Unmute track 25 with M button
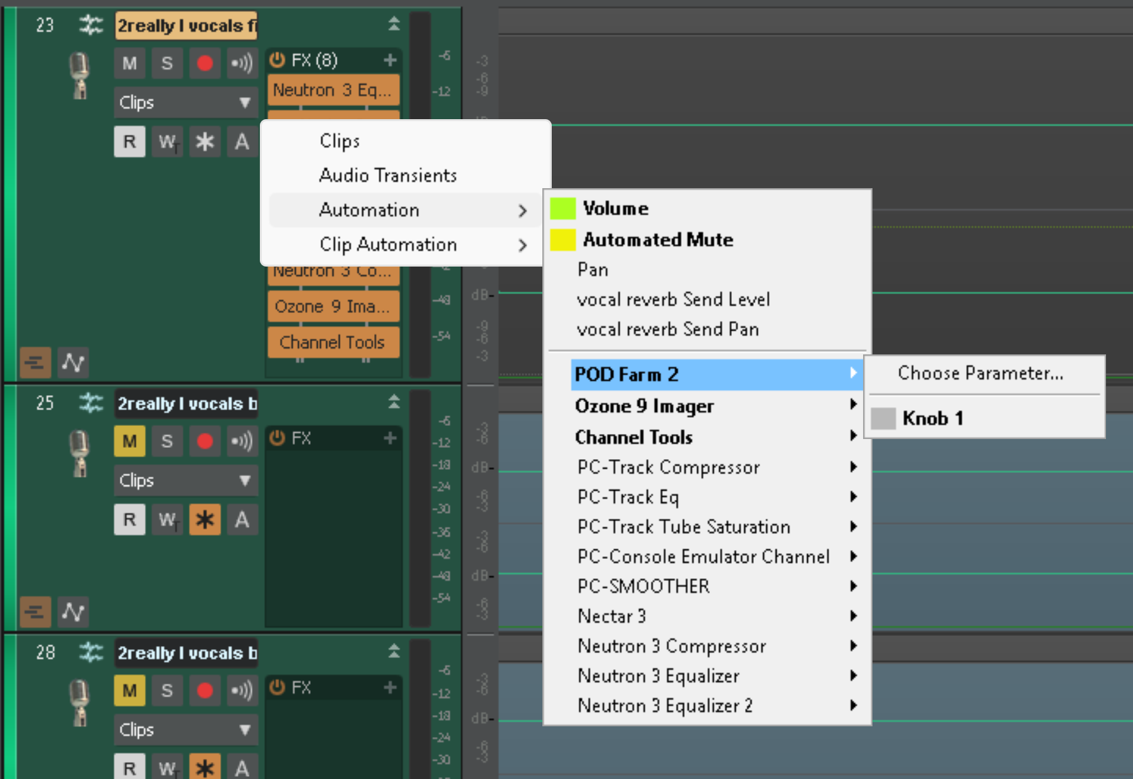The image size is (1133, 779). click(130, 442)
